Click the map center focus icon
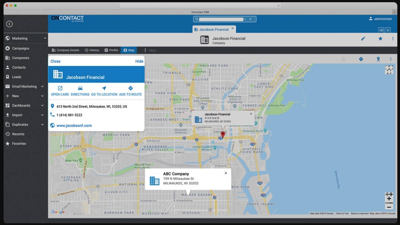Screen dimensions: 400x225 tap(344, 59)
